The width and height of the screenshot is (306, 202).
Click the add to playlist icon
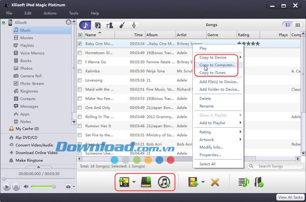tap(244, 182)
